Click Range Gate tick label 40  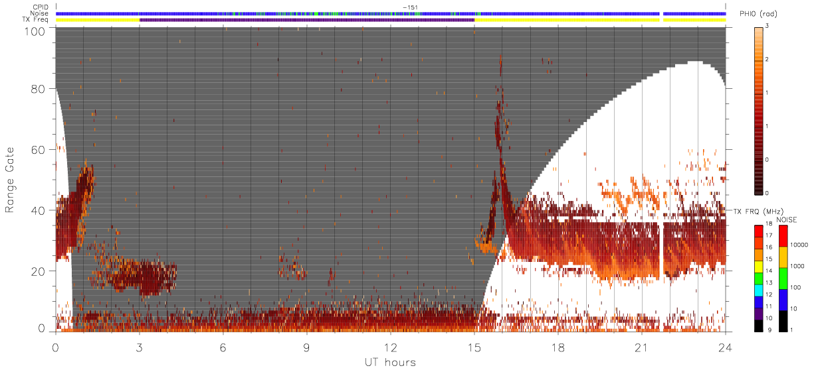point(37,210)
